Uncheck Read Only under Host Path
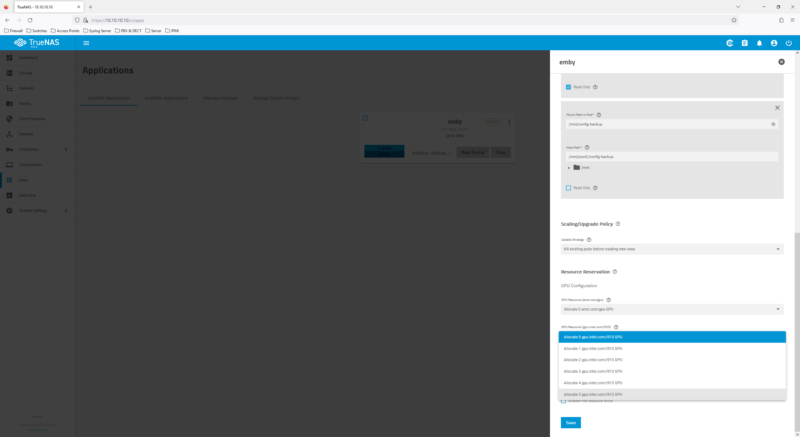 tap(568, 188)
